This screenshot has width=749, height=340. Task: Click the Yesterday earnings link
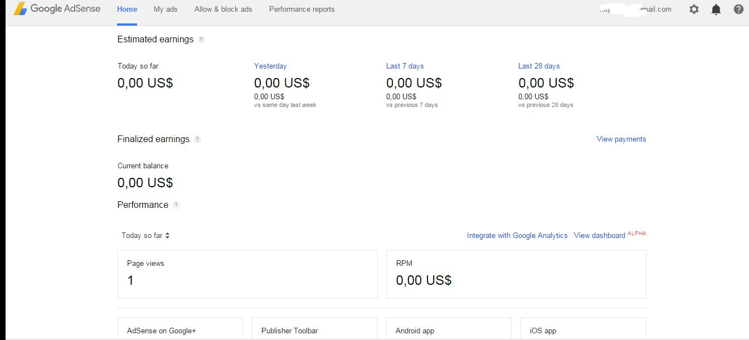pos(270,66)
